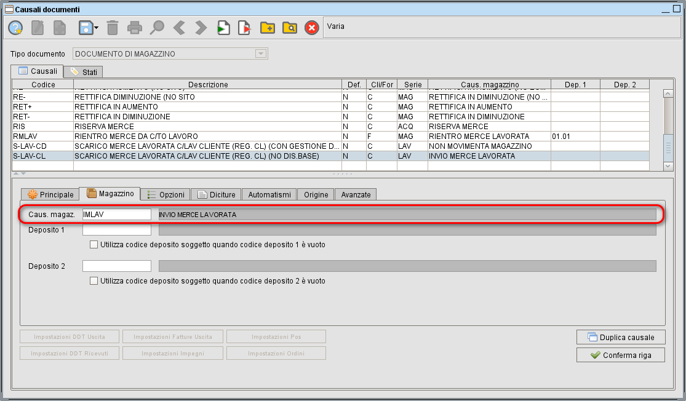686x401 pixels.
Task: Click the magnifying glass search icon
Action: 157,28
